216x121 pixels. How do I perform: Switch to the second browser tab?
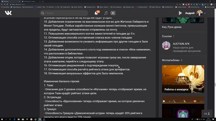[31, 1]
